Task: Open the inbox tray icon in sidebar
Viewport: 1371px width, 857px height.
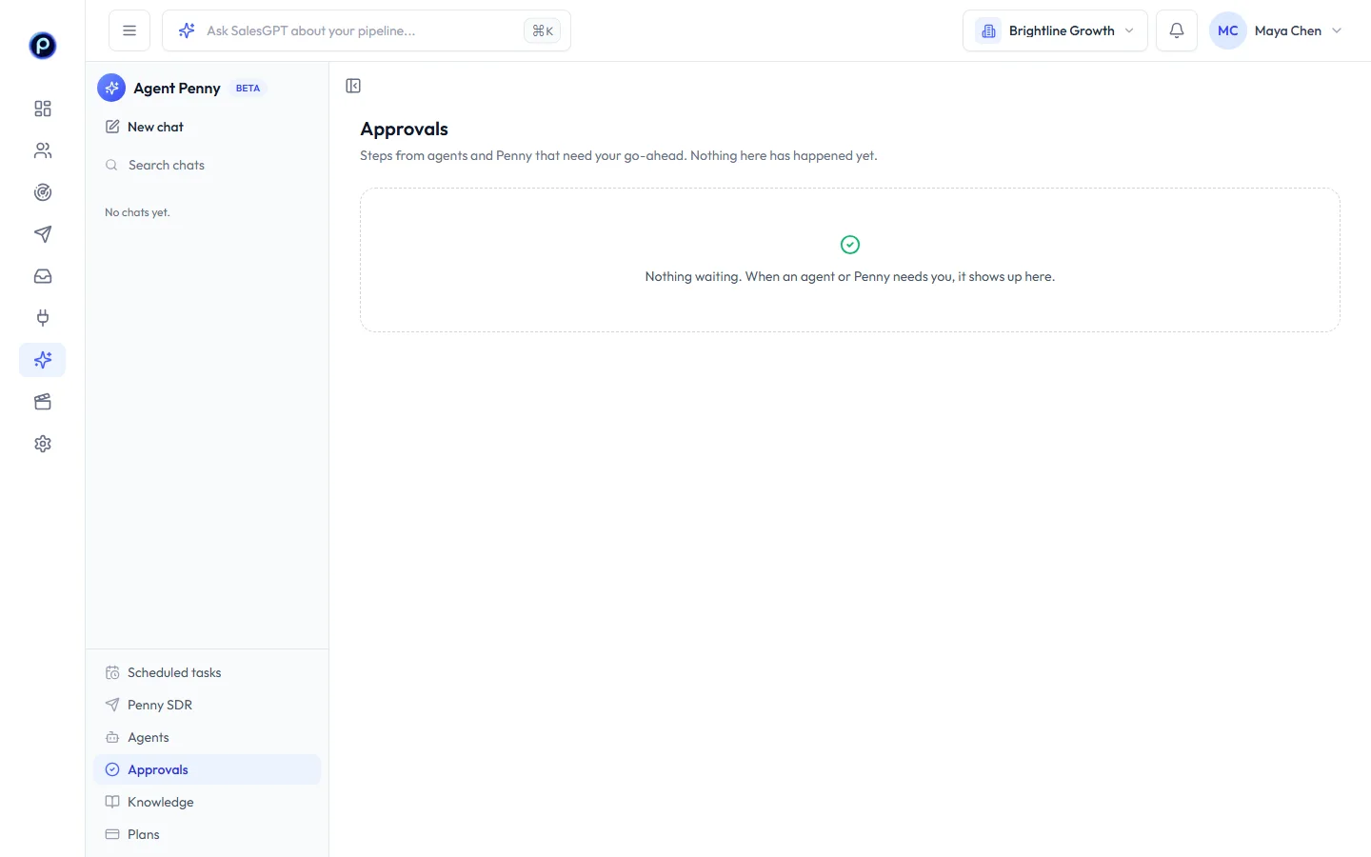Action: (43, 276)
